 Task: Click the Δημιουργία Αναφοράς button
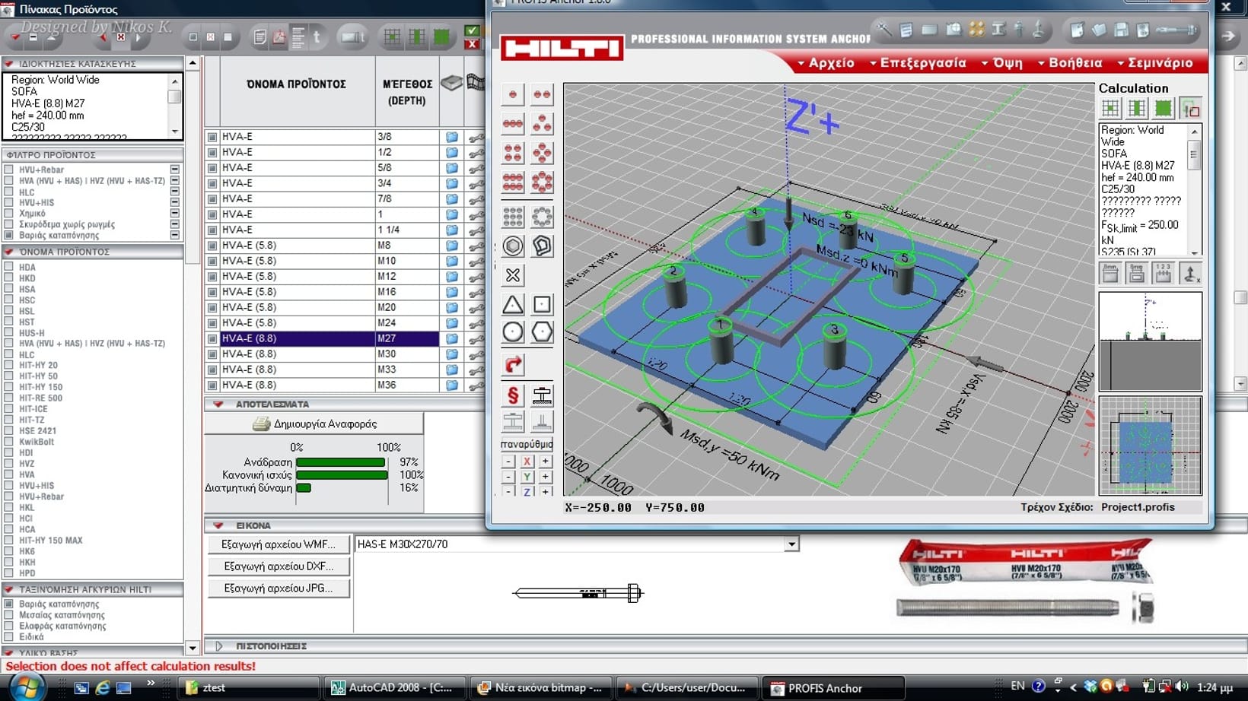click(x=315, y=424)
